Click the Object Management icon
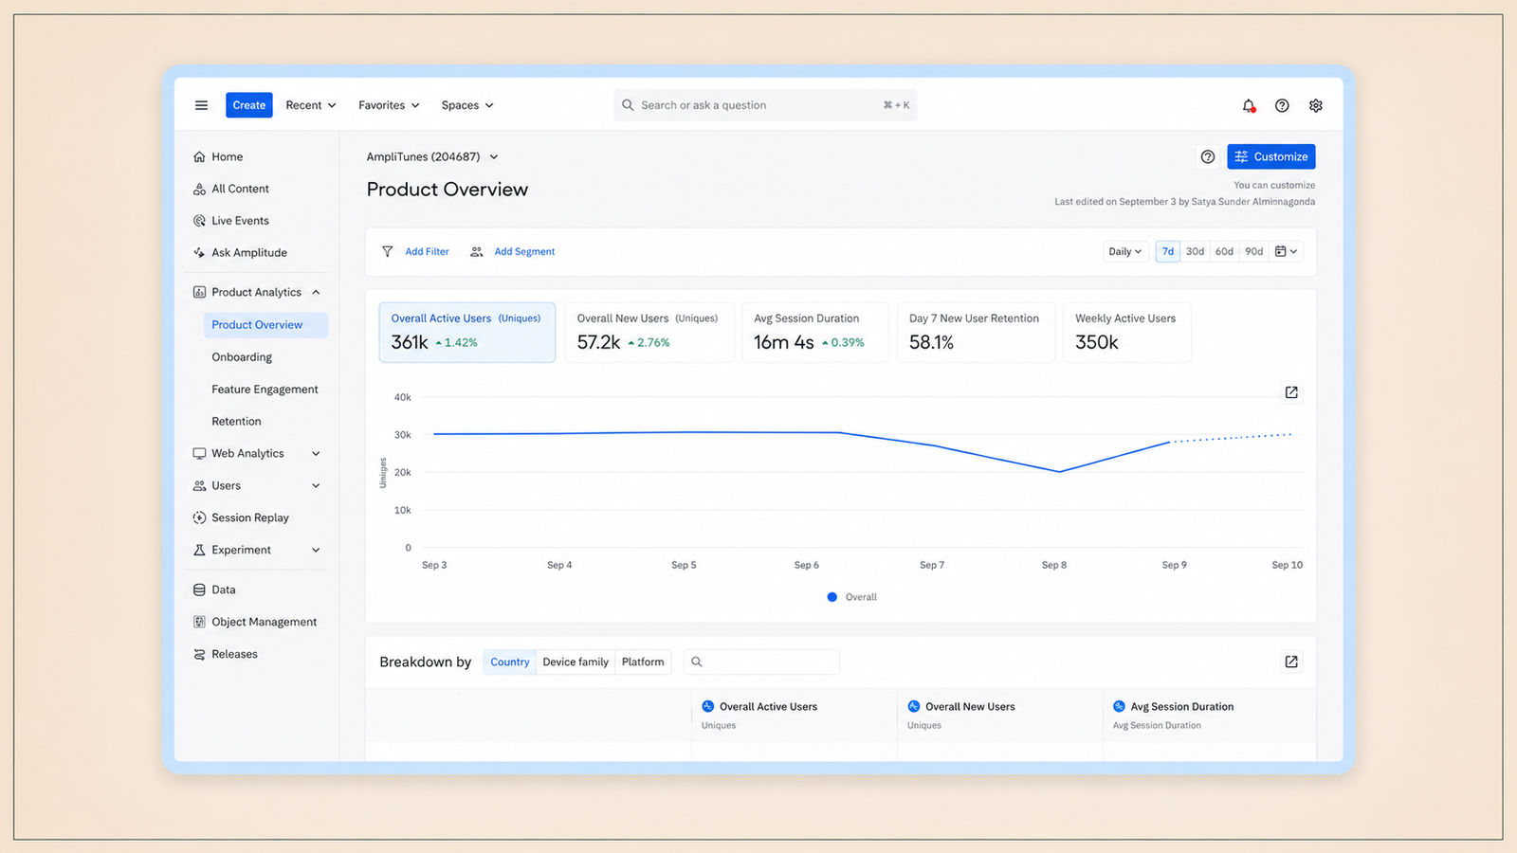1517x853 pixels. (x=199, y=622)
